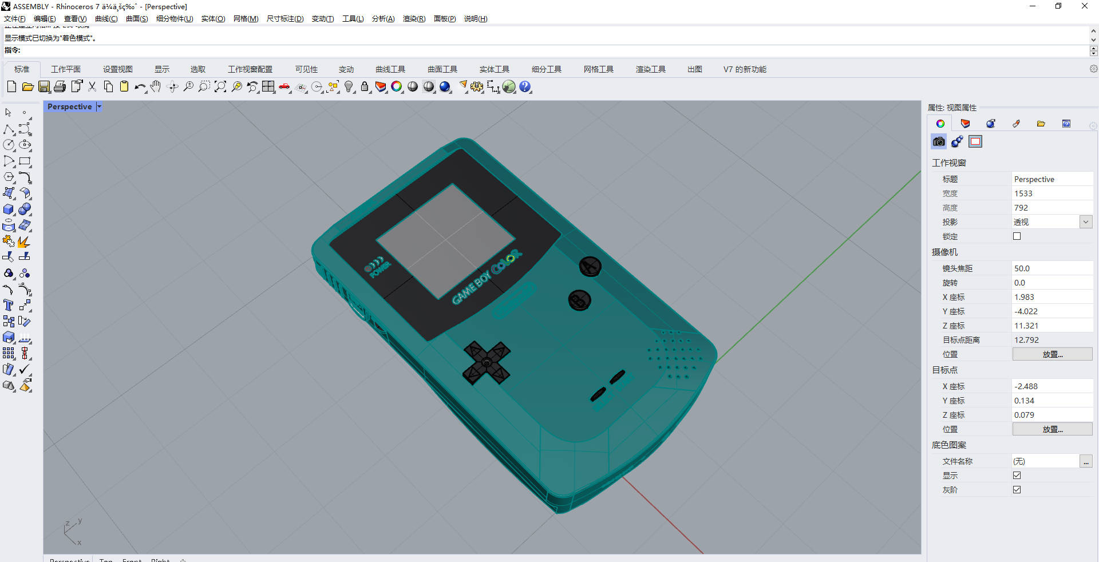The image size is (1099, 562).
Task: Toggle the 锁定 checkbox
Action: click(x=1017, y=236)
